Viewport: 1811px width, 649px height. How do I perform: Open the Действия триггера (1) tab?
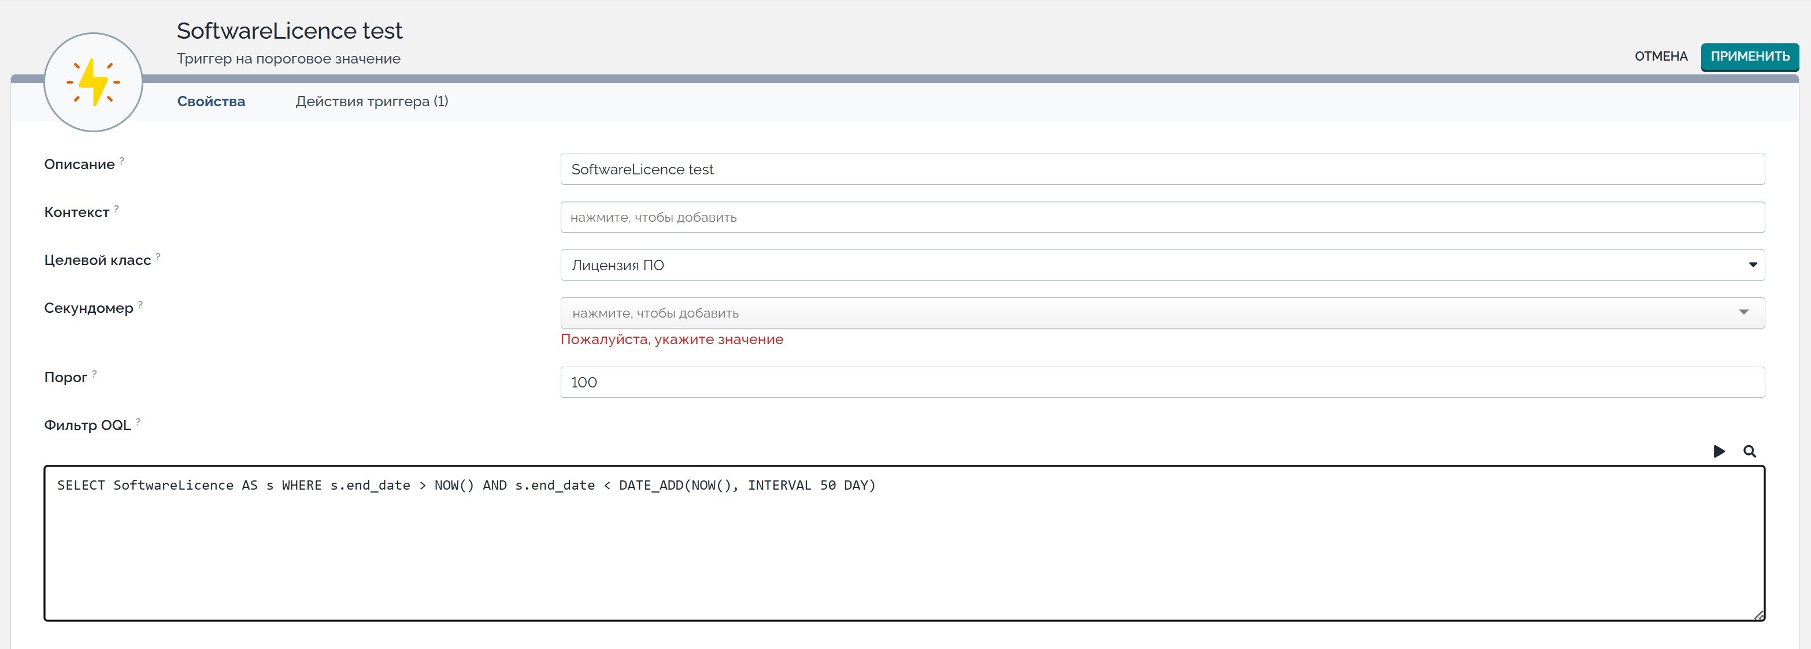click(372, 101)
